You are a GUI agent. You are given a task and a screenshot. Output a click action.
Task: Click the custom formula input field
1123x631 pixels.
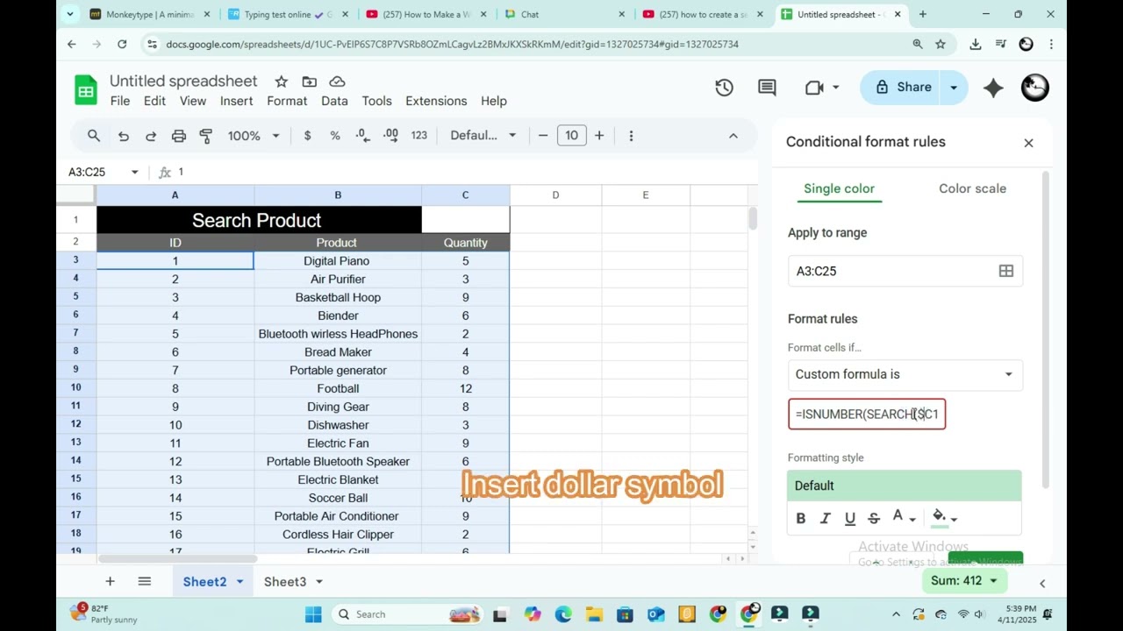pos(867,414)
